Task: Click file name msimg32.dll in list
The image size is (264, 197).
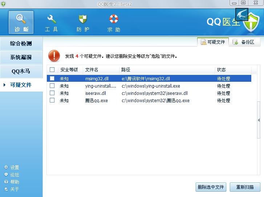Action: tap(97, 79)
